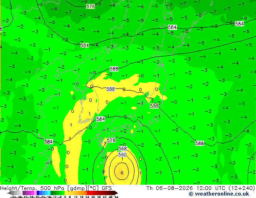The height and width of the screenshot is (198, 256).
Task: Click the dark maroon right arrow of the color scale
Action: tap(116, 193)
